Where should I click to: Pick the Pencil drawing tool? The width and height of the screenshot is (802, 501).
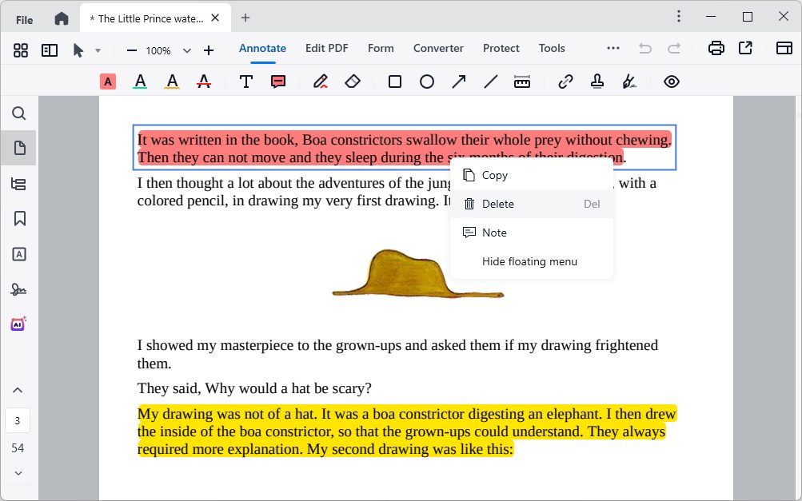[x=320, y=81]
